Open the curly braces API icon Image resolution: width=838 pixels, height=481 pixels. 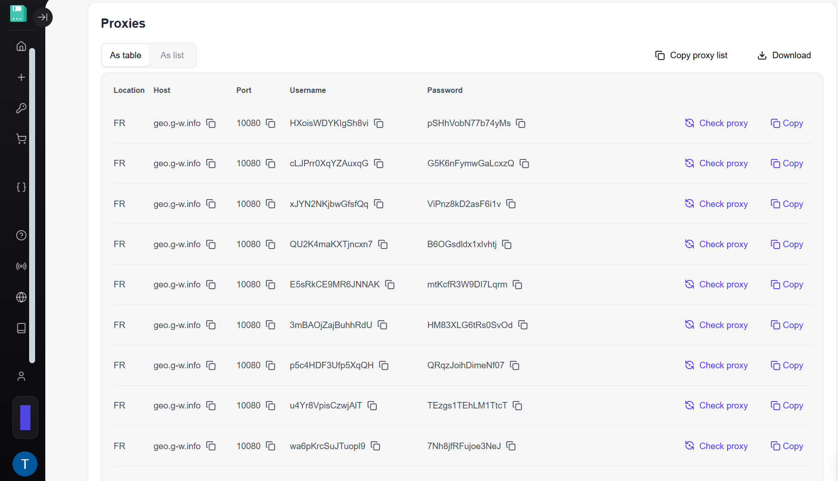[21, 187]
